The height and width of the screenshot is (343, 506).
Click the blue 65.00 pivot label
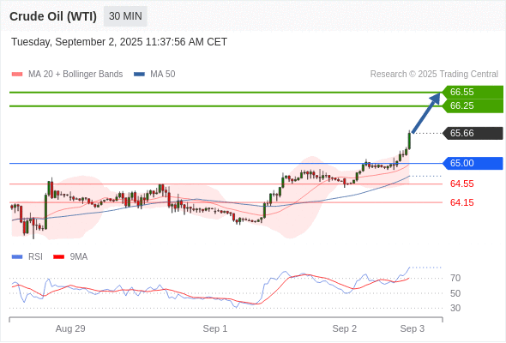473,163
